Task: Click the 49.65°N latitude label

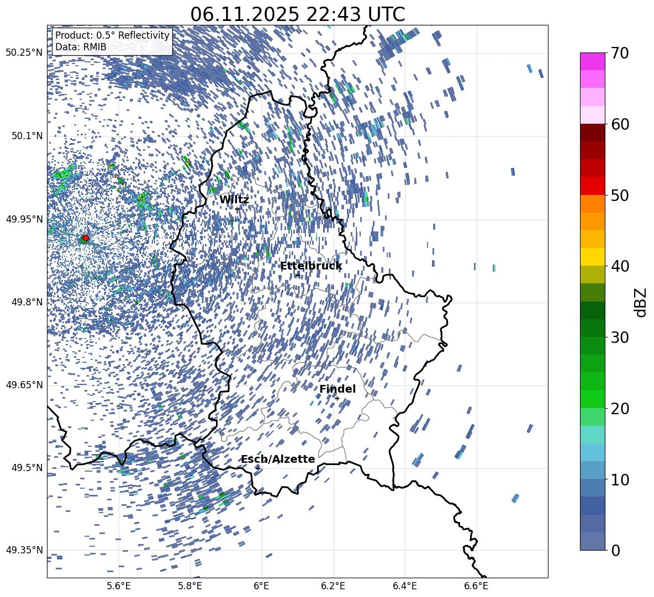Action: pyautogui.click(x=24, y=385)
